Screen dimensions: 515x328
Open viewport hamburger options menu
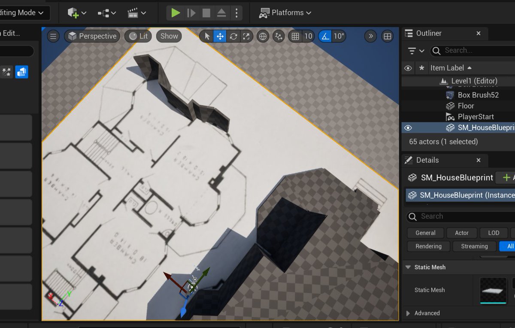pyautogui.click(x=53, y=36)
